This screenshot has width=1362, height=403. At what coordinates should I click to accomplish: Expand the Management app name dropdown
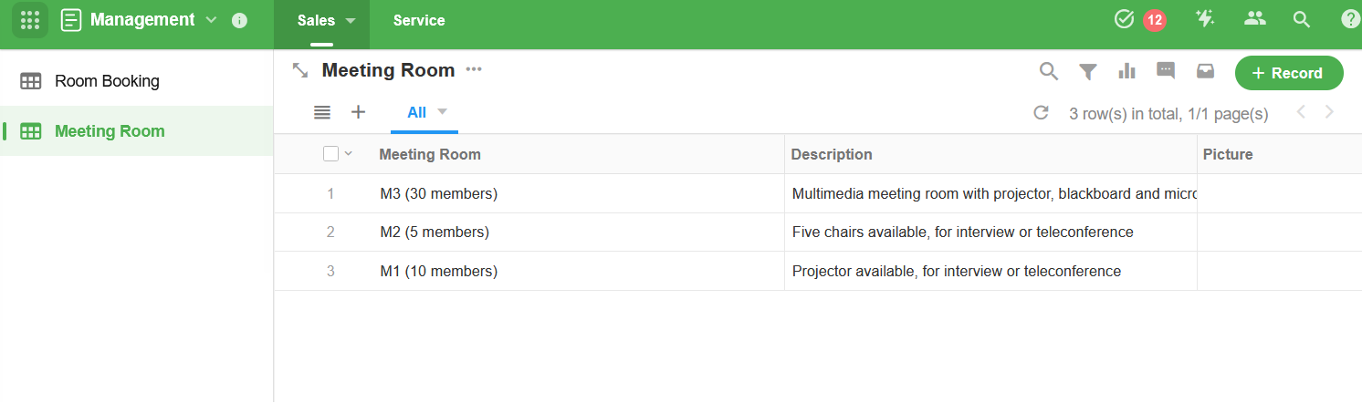212,20
